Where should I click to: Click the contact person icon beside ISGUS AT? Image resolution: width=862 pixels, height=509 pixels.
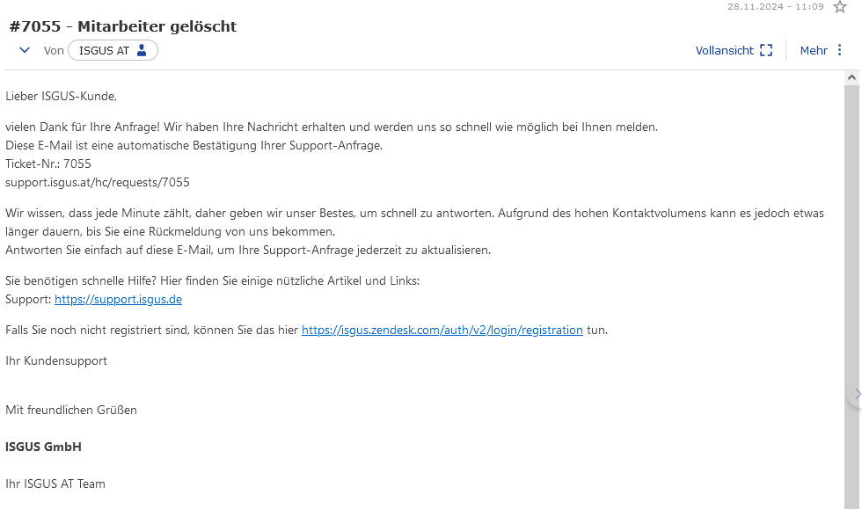pos(142,50)
